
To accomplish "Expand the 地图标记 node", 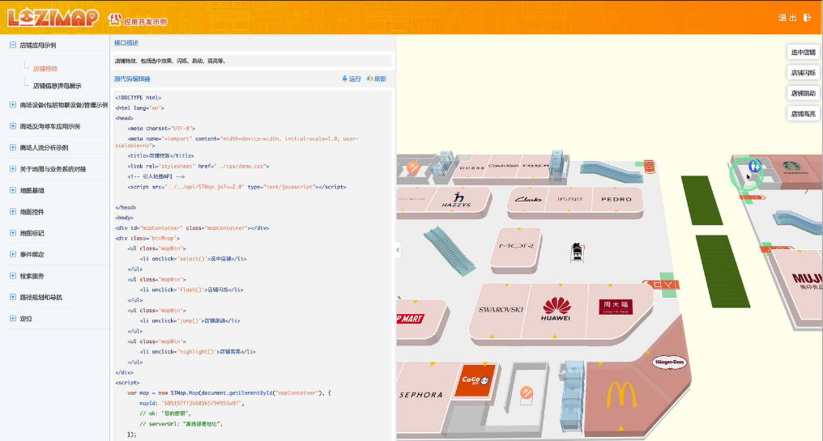I will 13,233.
